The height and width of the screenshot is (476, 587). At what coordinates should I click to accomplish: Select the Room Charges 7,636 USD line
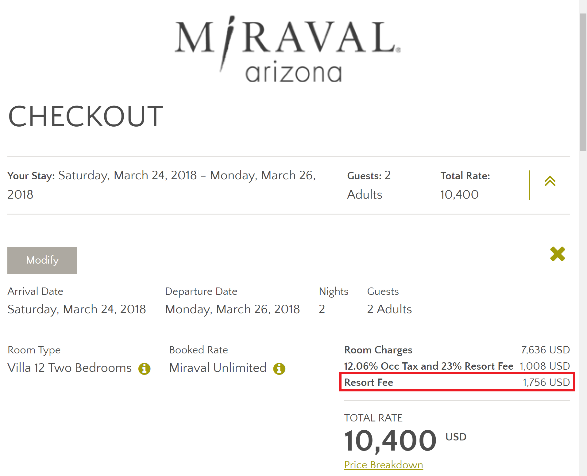[x=457, y=350]
